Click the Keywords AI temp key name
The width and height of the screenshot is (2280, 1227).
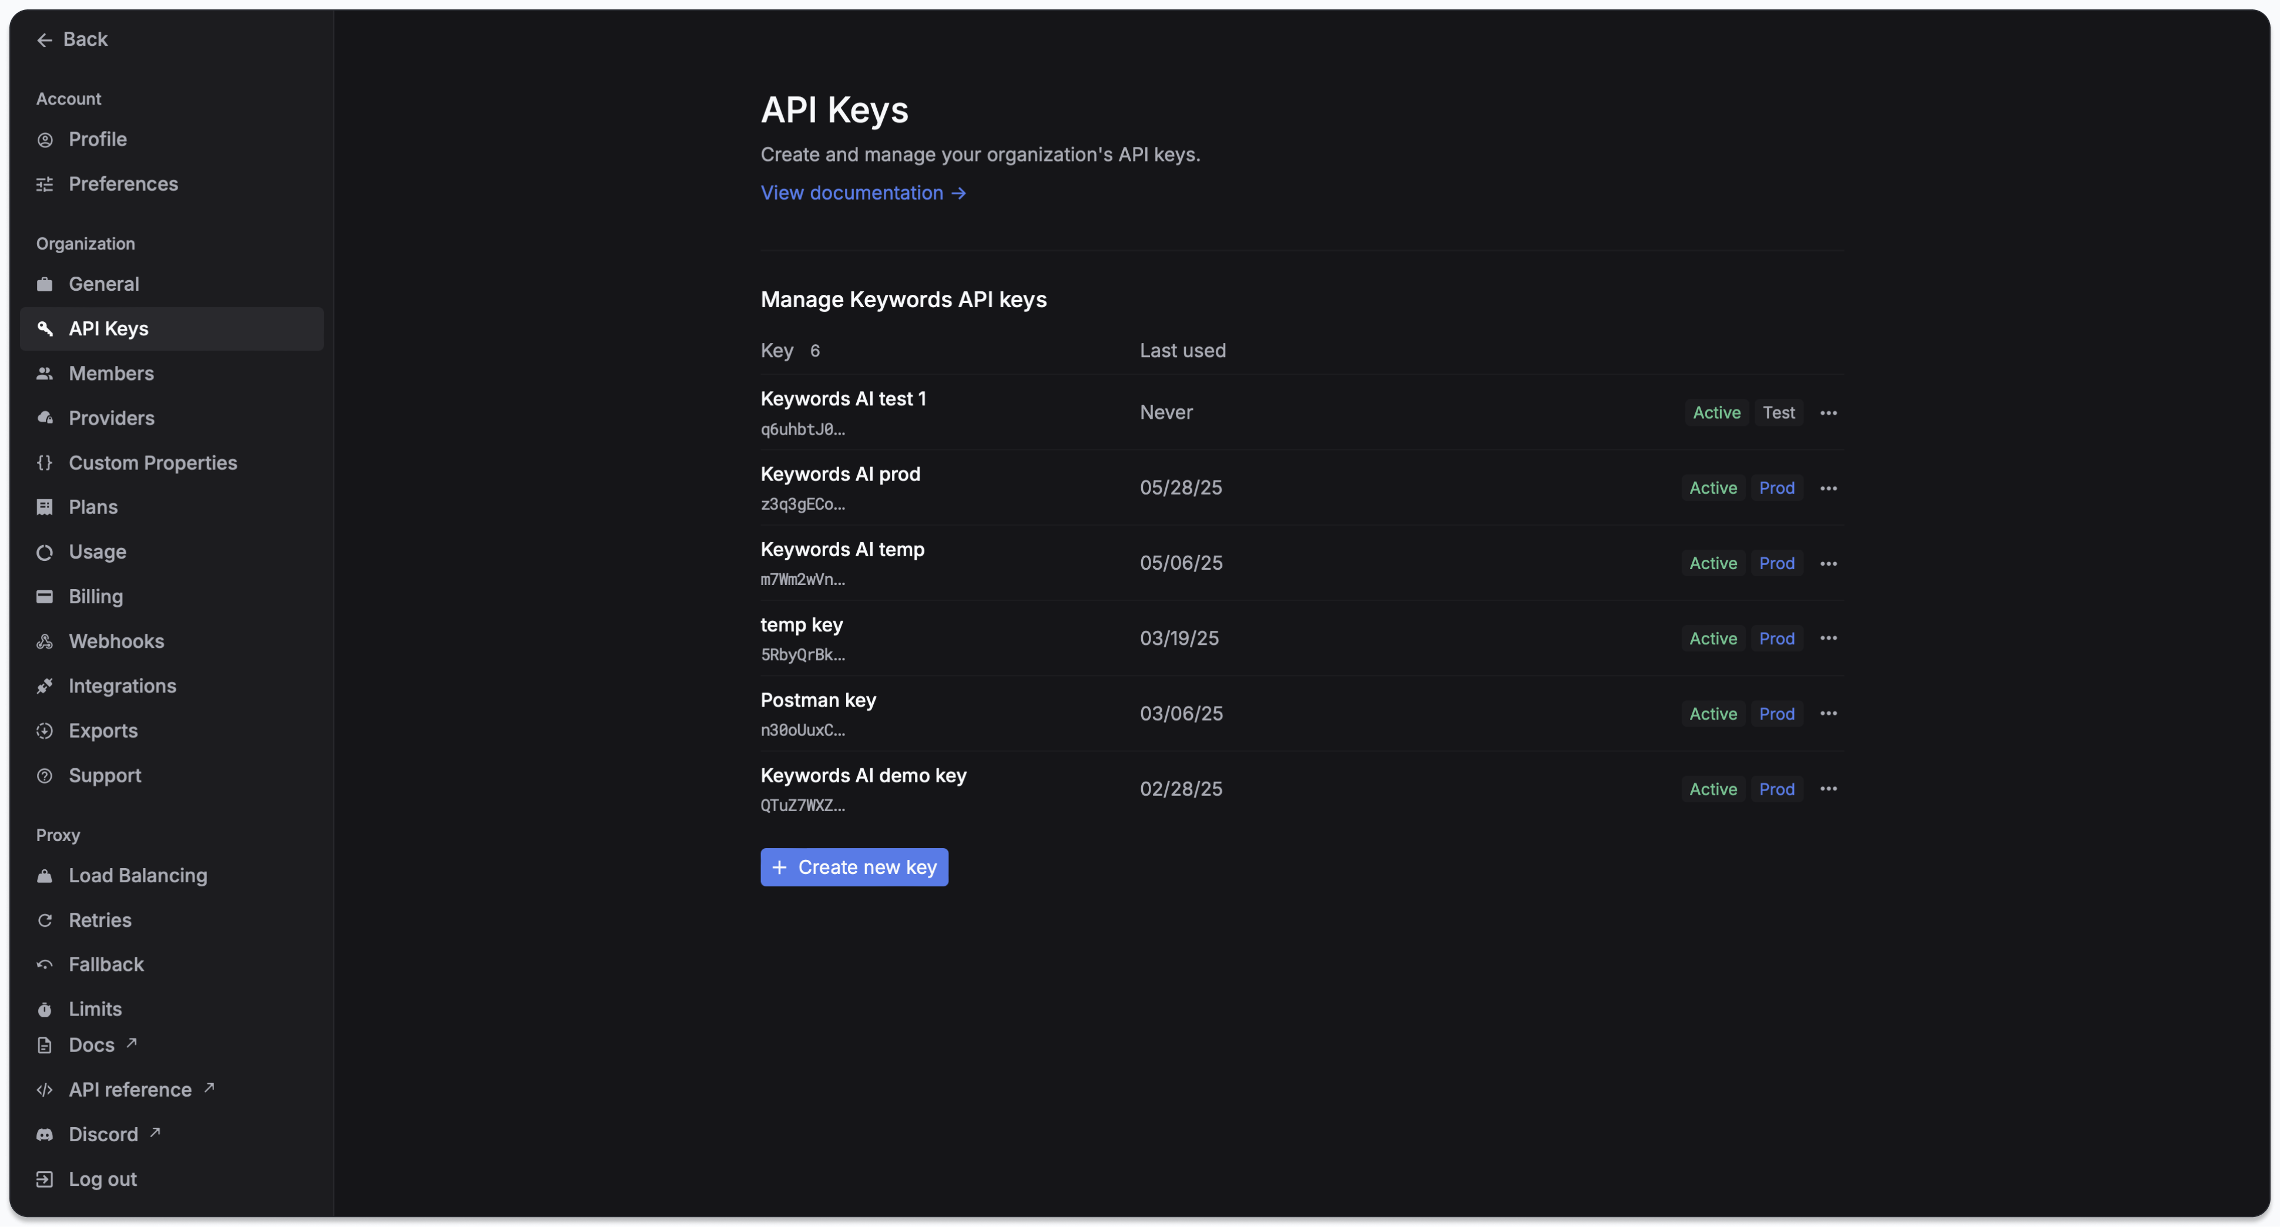coord(843,549)
